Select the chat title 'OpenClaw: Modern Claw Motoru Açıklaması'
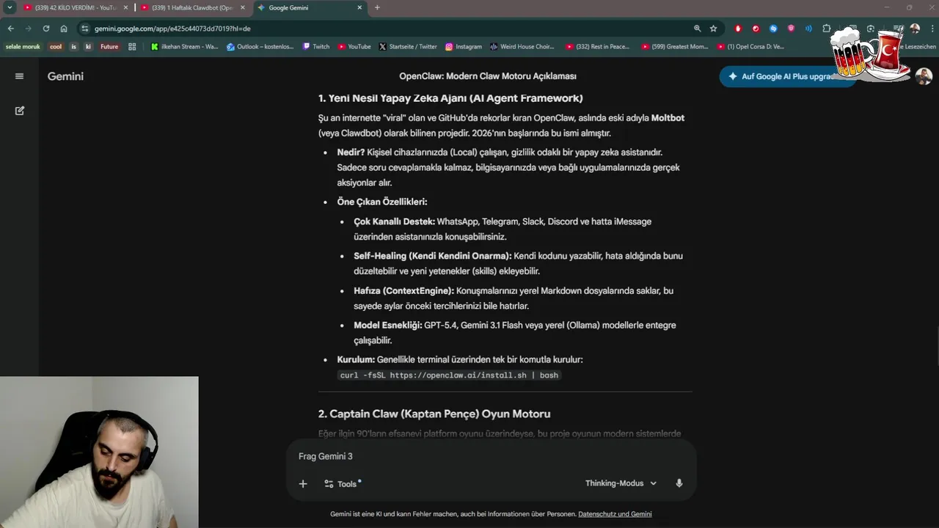The height and width of the screenshot is (528, 939). (488, 76)
